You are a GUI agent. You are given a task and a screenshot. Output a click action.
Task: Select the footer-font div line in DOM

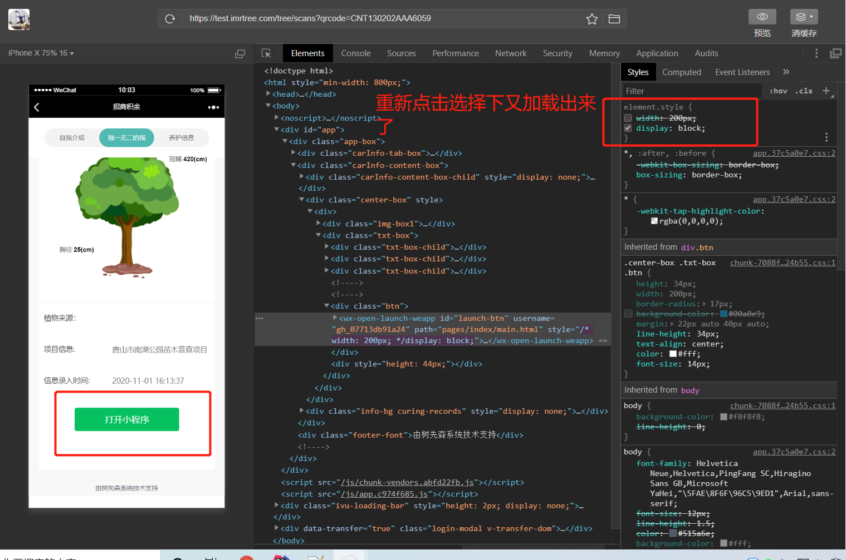410,435
